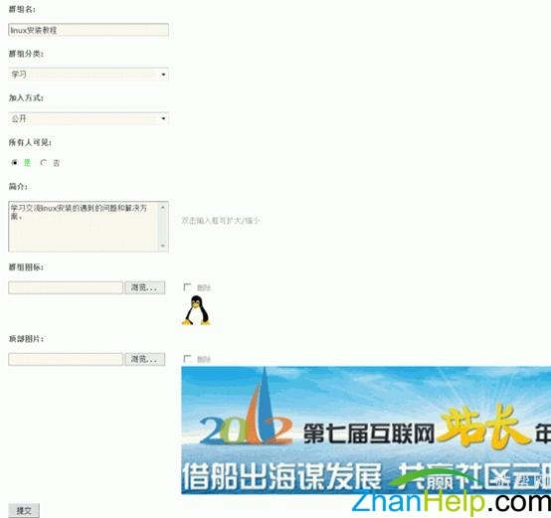Click the 加入方式 label text

pyautogui.click(x=26, y=98)
